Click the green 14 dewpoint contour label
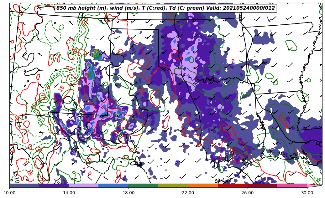The width and height of the screenshot is (325, 198). [x=40, y=122]
